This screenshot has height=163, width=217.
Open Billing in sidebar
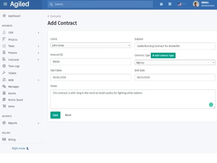click(x=12, y=140)
